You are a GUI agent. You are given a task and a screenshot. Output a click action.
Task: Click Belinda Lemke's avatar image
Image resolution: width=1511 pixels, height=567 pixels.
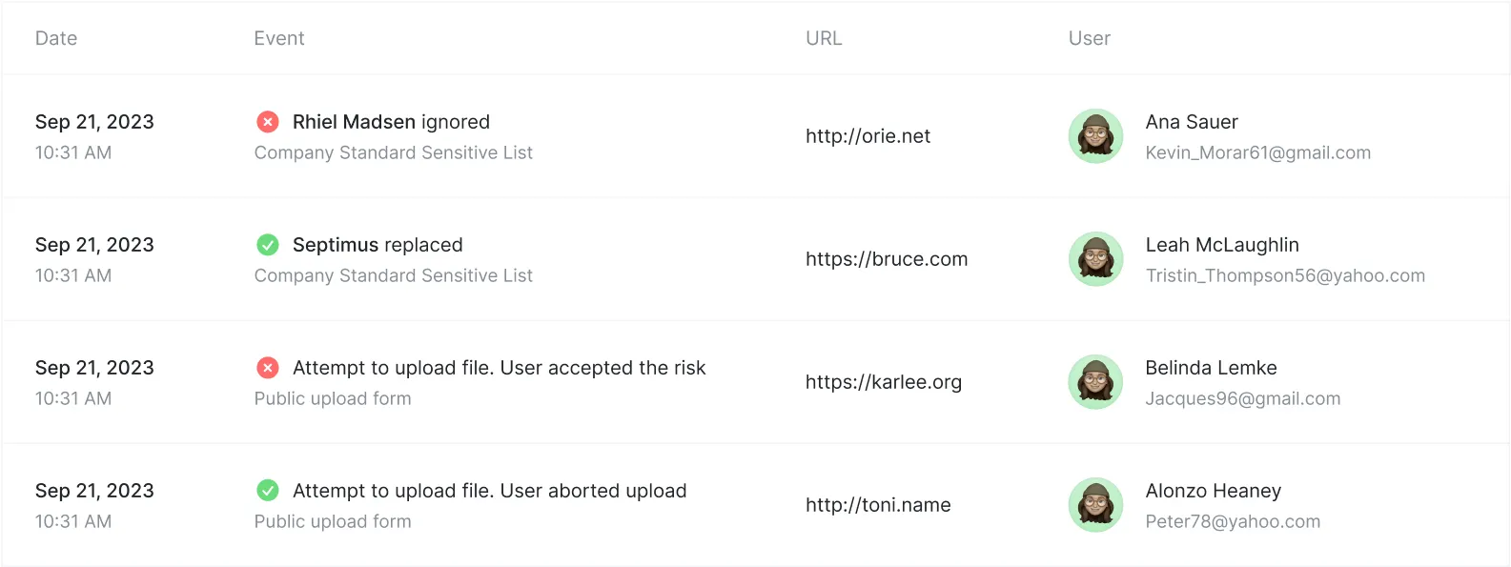1095,382
